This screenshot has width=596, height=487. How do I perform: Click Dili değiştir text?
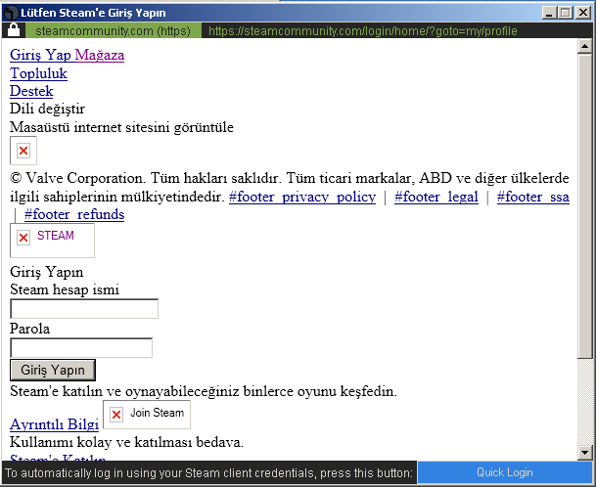[48, 109]
